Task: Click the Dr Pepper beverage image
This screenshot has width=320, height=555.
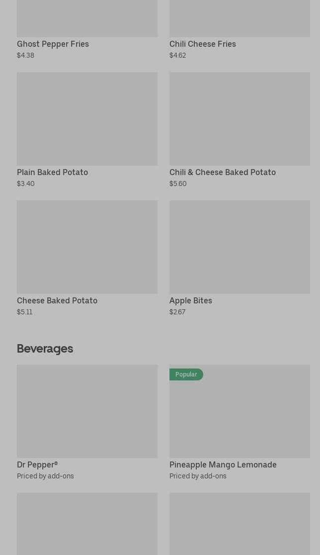Action: 87,411
